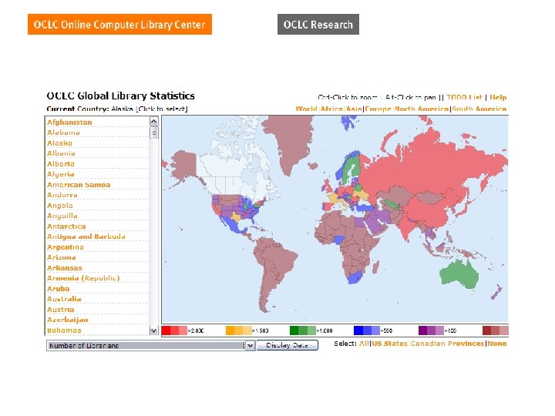Click the list scrollbar up arrow
555x416 pixels.
pos(153,122)
